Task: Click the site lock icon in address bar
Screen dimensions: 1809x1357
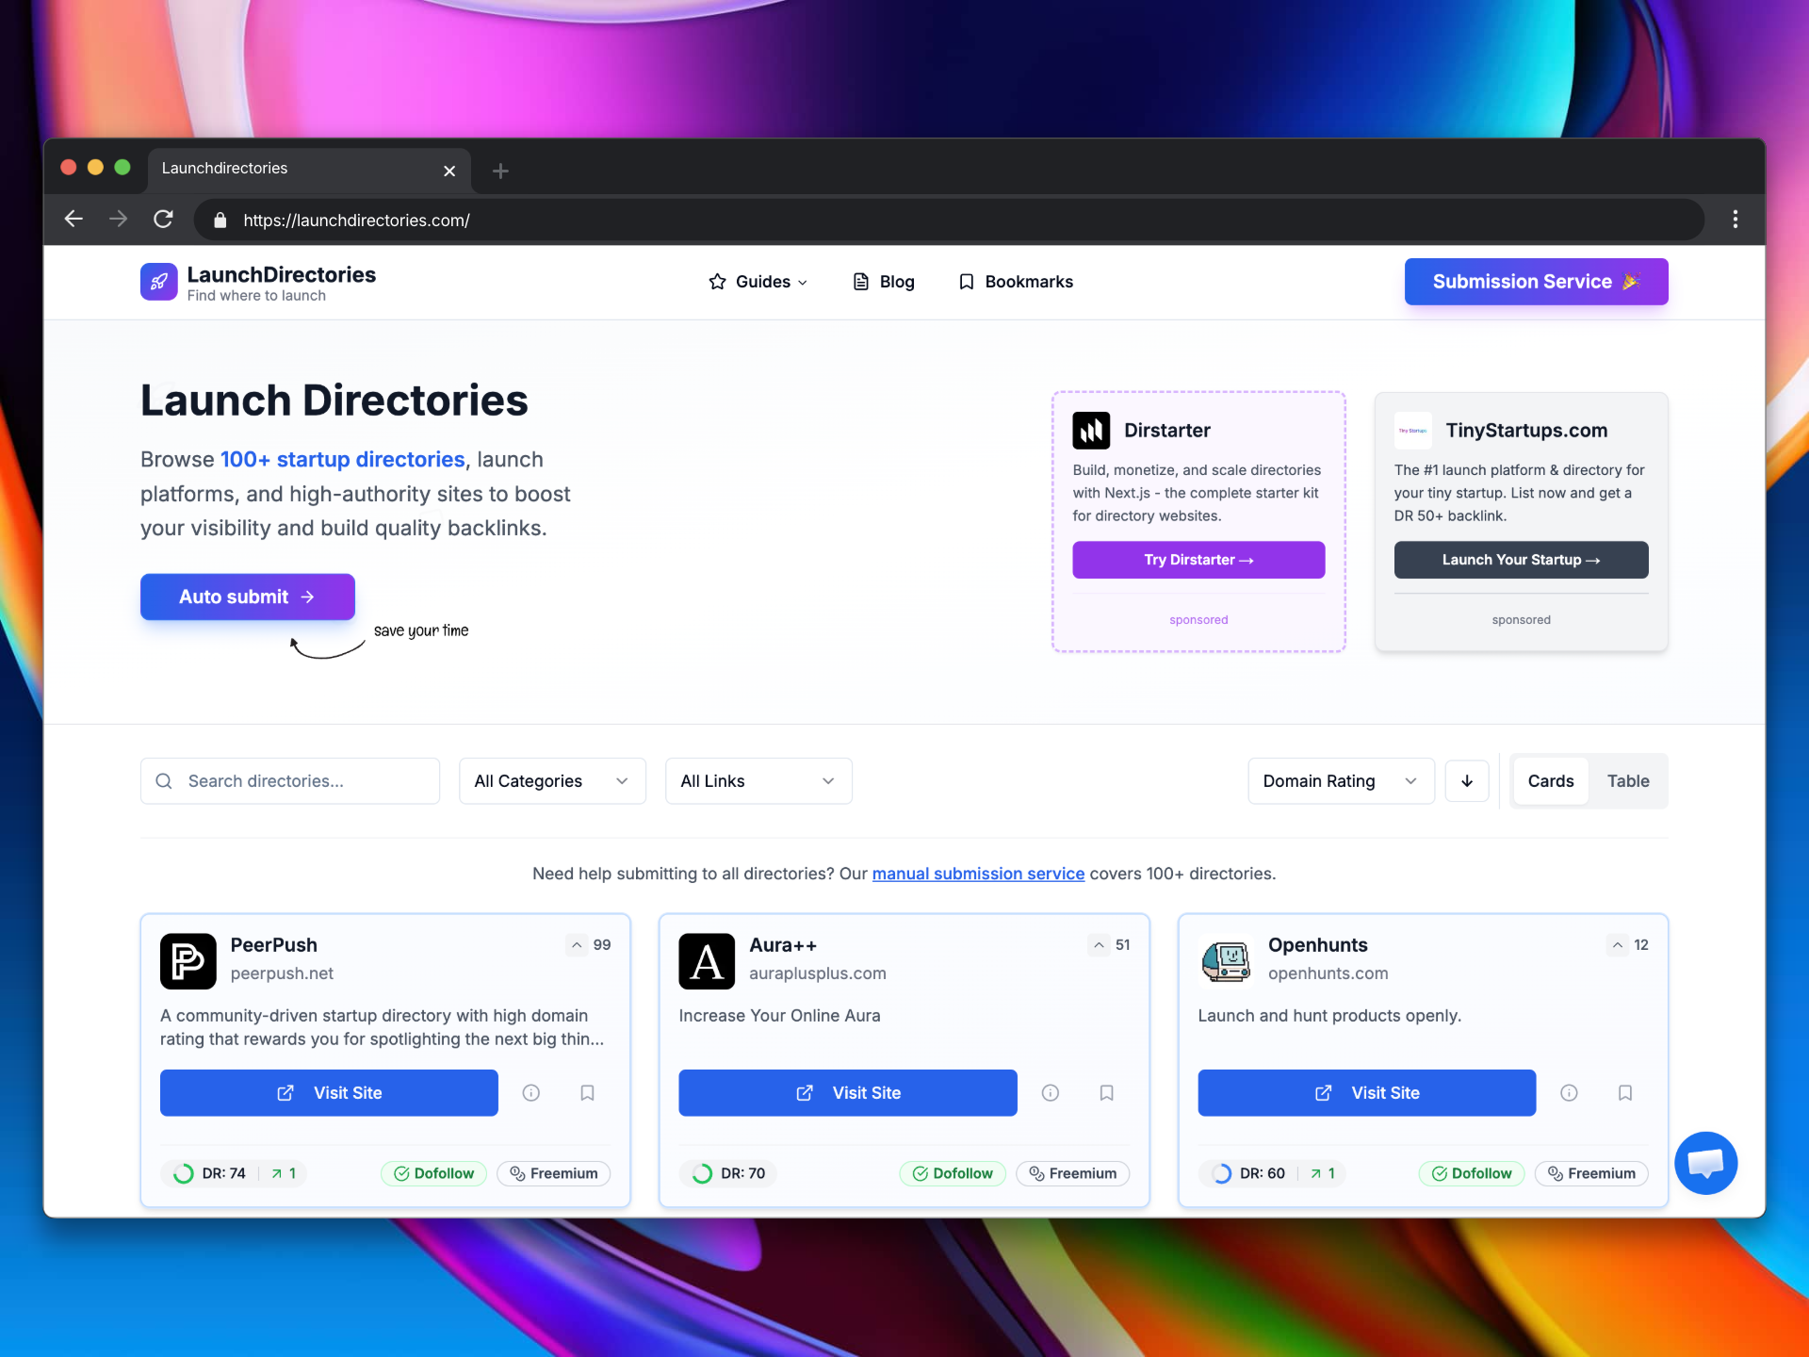Action: coord(220,220)
